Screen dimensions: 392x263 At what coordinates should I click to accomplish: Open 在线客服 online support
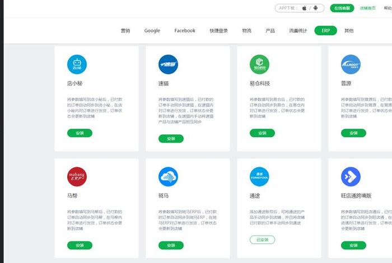pos(342,8)
